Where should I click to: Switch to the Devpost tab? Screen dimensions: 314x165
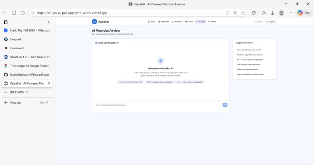27,39
